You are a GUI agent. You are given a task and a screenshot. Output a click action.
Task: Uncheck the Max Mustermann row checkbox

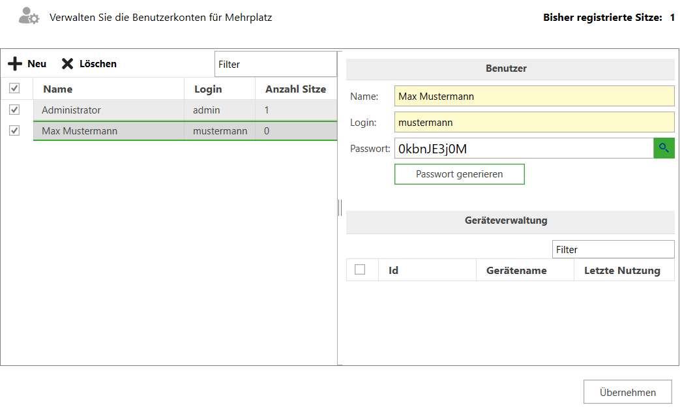point(14,131)
